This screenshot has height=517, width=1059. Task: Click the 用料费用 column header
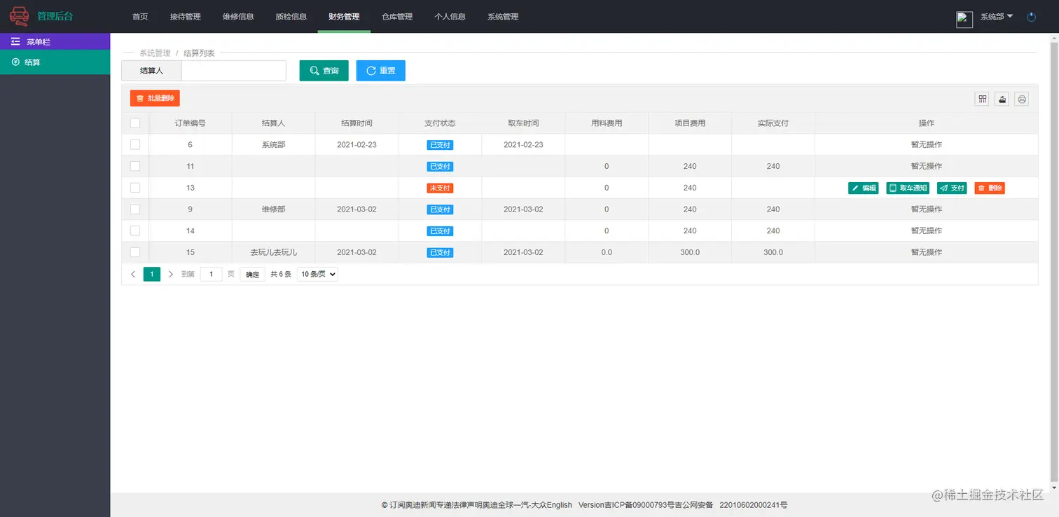click(607, 123)
